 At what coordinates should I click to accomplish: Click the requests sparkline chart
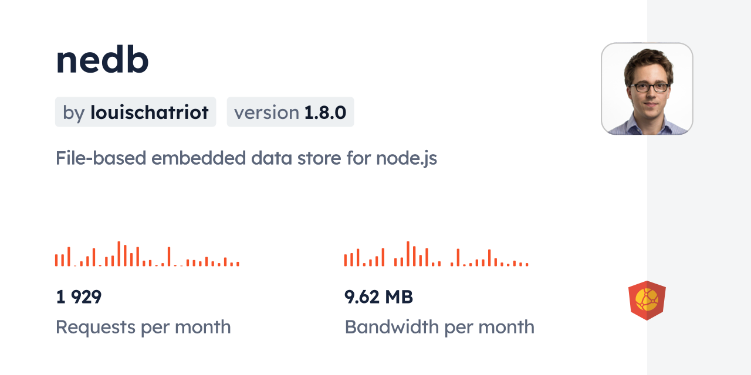coord(147,254)
